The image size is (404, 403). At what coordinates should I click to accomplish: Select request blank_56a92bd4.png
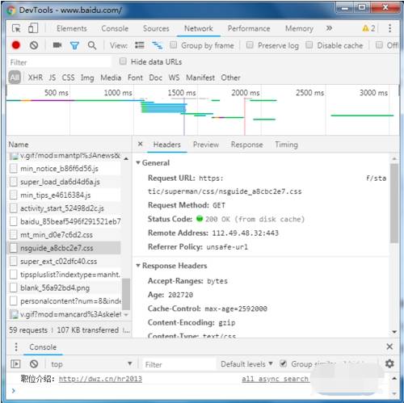pyautogui.click(x=65, y=288)
